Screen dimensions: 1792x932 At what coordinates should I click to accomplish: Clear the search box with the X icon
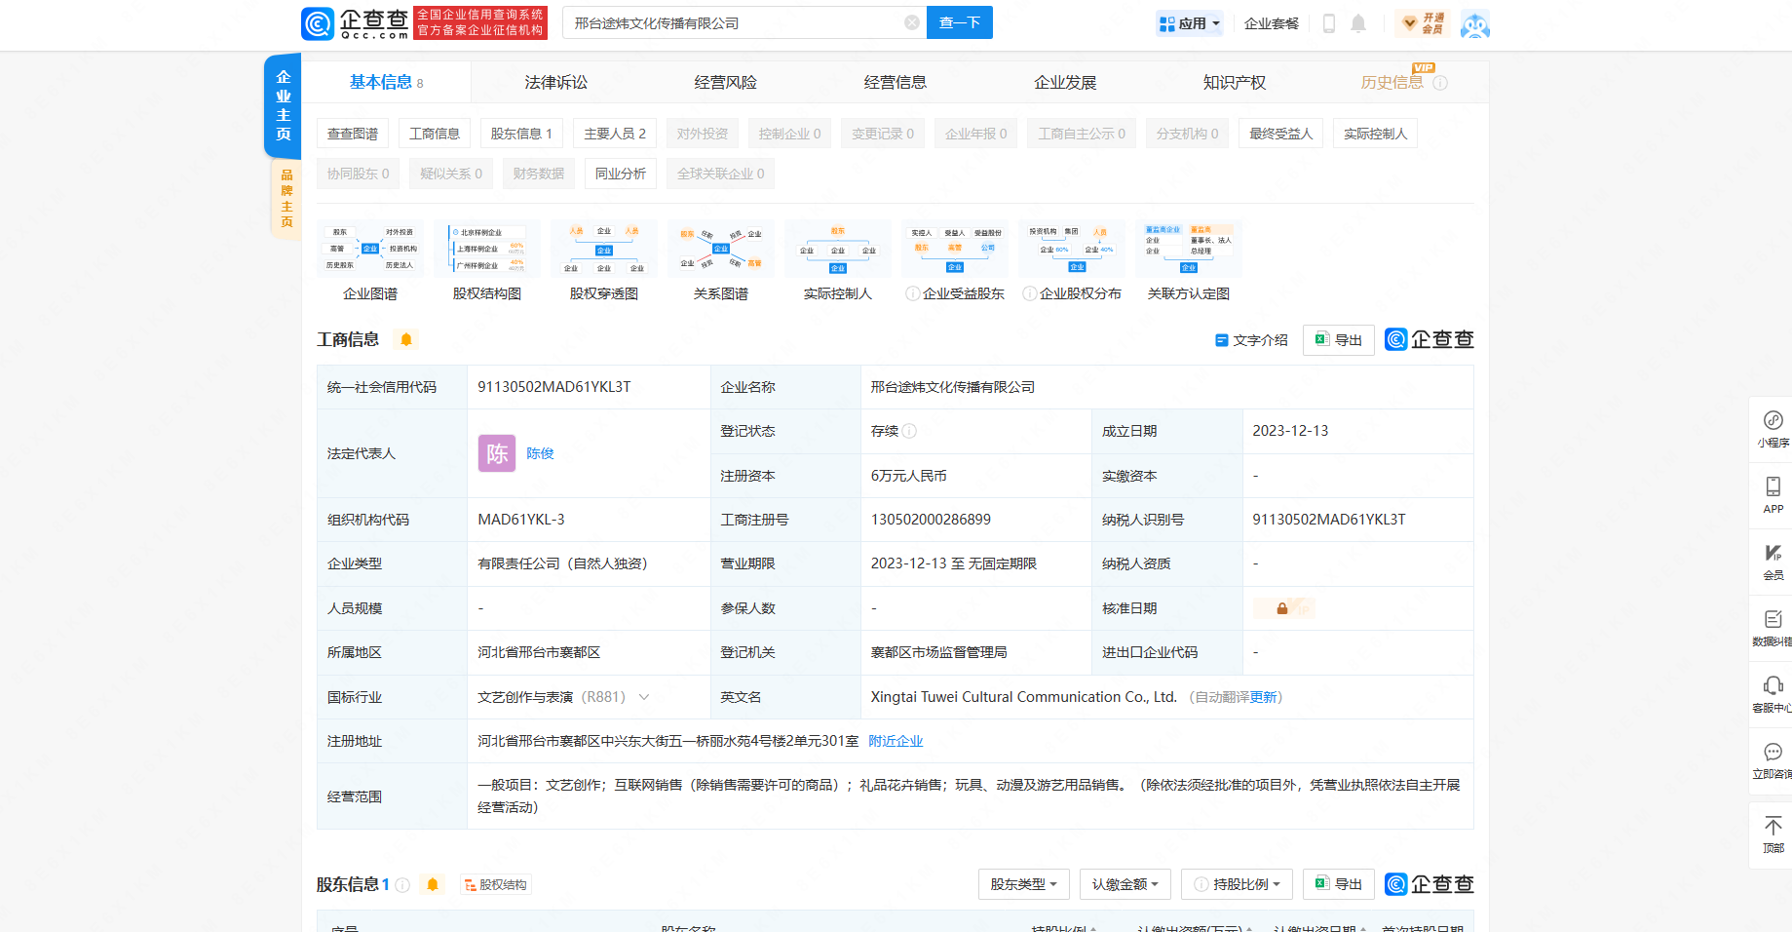coord(911,22)
